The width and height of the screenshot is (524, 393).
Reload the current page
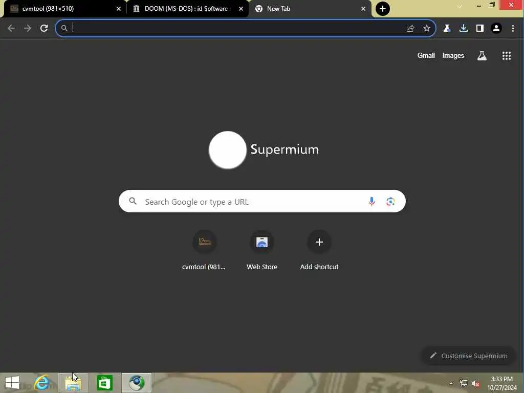click(x=44, y=29)
